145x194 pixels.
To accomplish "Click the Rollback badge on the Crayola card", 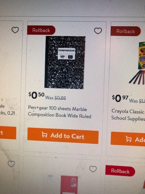I will [126, 31].
